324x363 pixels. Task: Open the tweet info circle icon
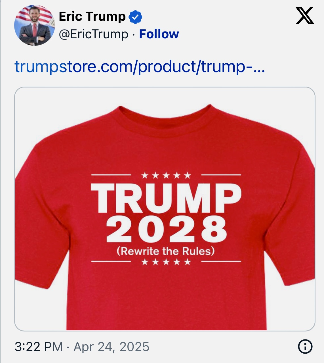[x=305, y=347]
